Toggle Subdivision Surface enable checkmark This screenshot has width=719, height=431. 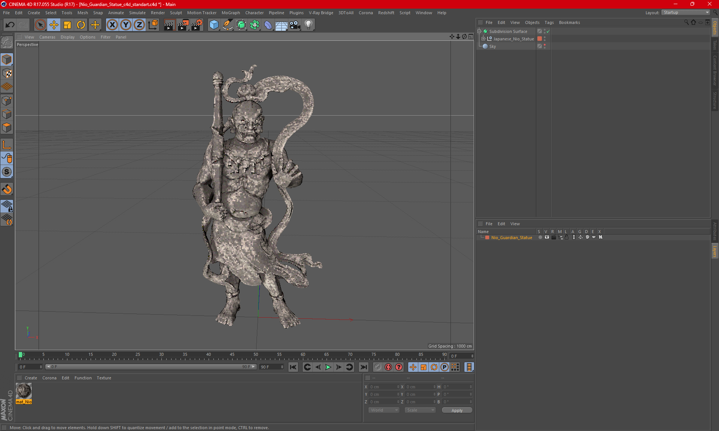tap(548, 31)
